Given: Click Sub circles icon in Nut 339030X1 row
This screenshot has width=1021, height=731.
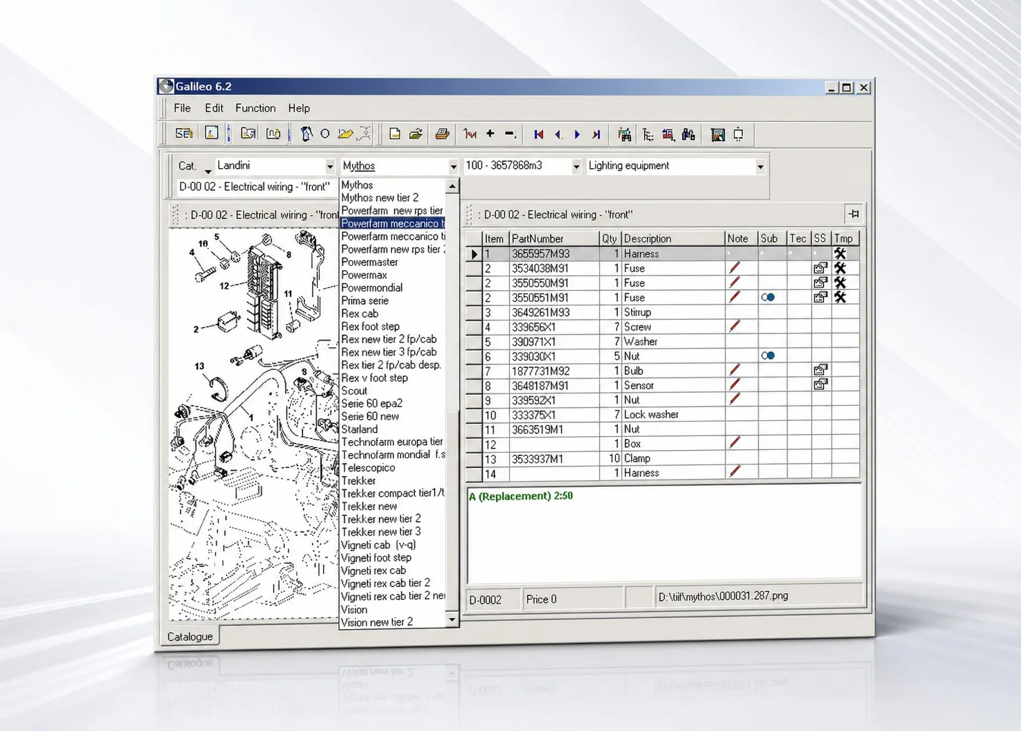Looking at the screenshot, I should pyautogui.click(x=768, y=356).
